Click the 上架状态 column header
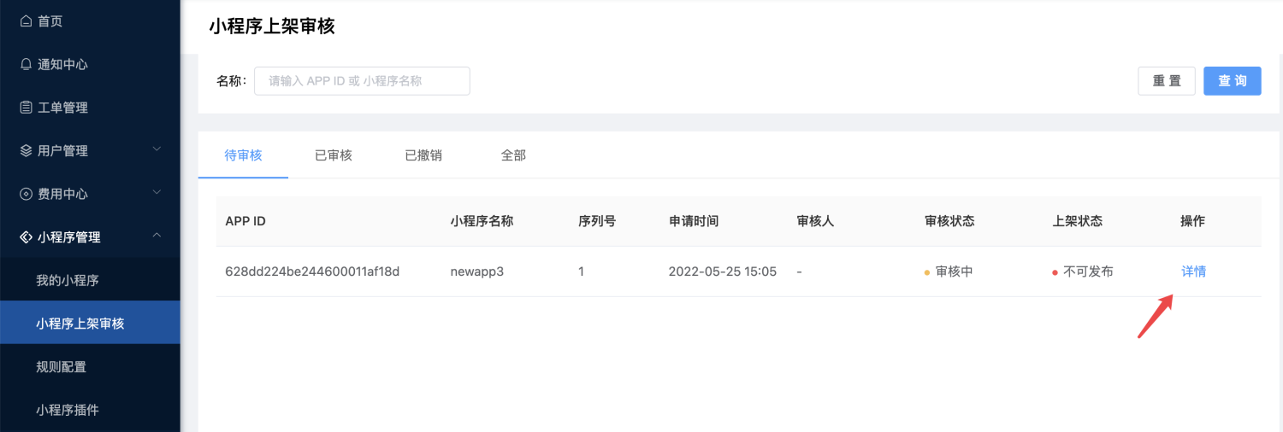This screenshot has height=432, width=1283. coord(1078,221)
